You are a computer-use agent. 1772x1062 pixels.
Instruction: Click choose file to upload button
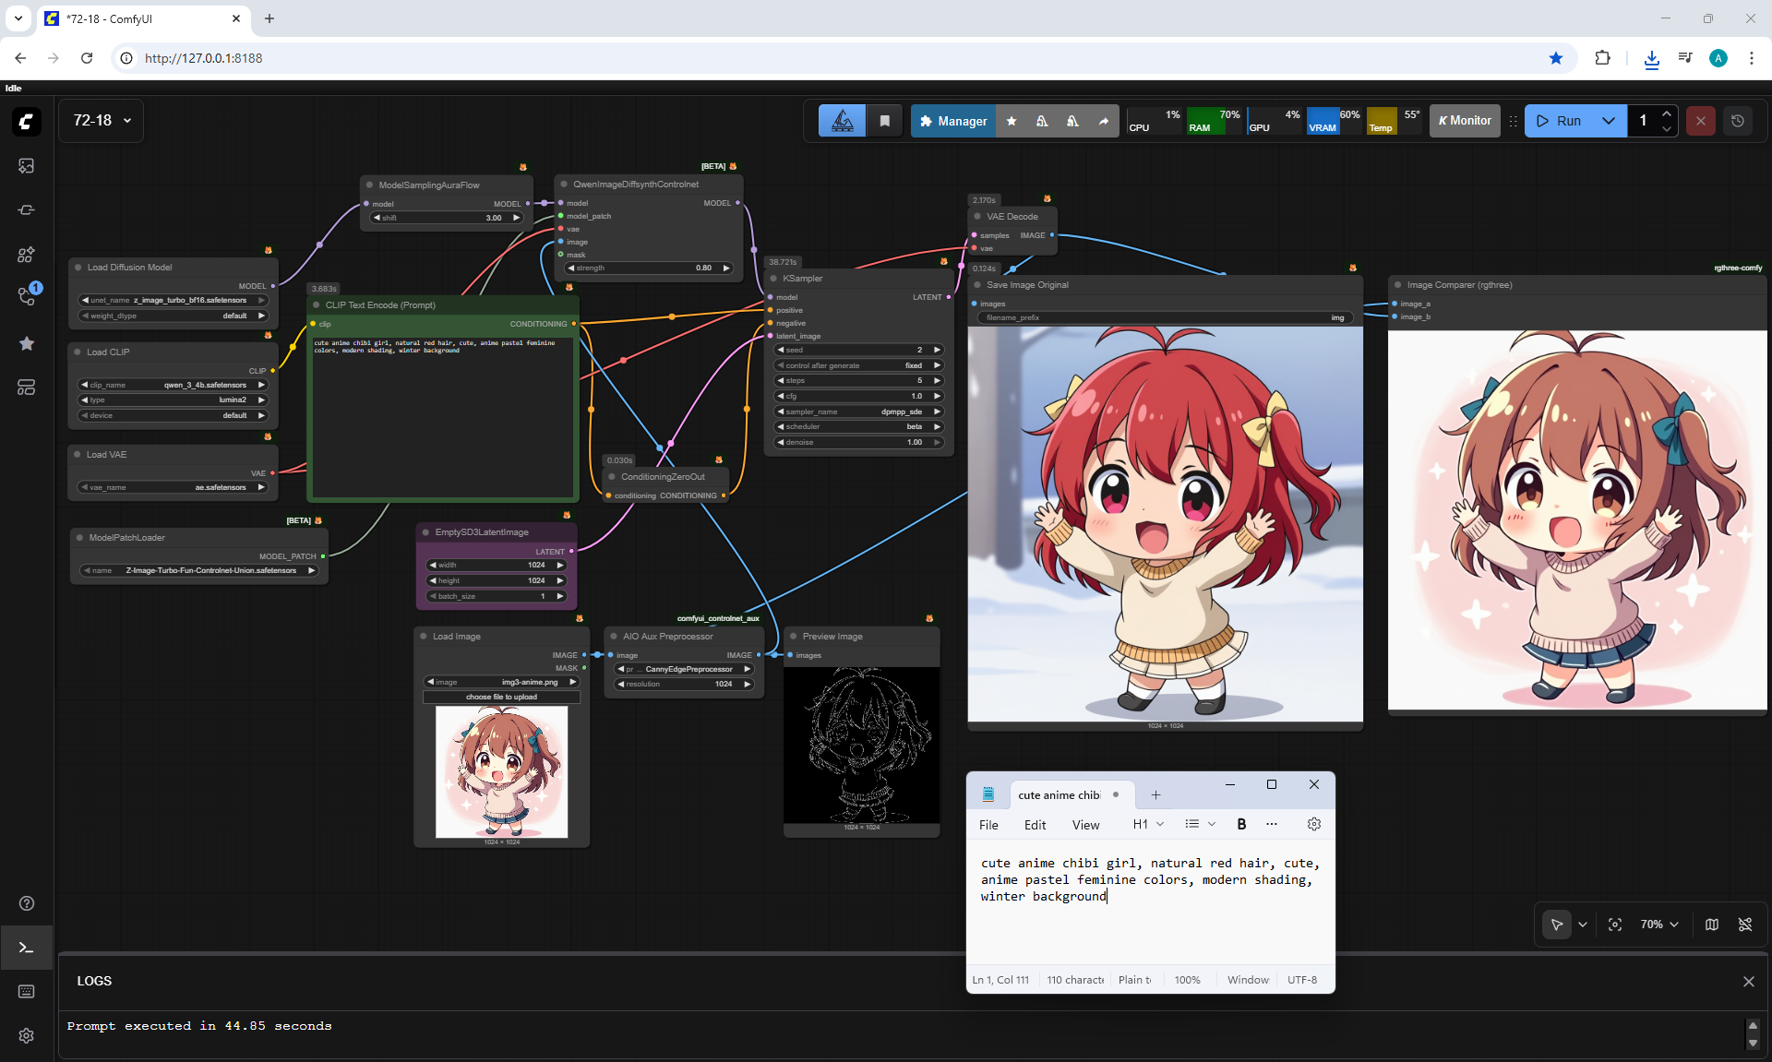[501, 697]
